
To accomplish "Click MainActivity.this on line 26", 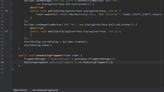I will pyautogui.click(x=82, y=14).
